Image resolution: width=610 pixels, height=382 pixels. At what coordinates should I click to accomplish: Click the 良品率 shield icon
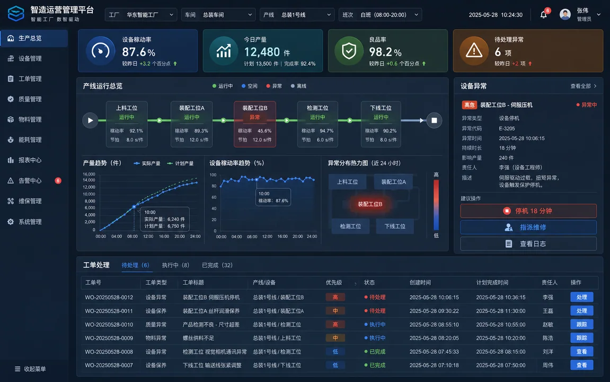click(x=349, y=50)
